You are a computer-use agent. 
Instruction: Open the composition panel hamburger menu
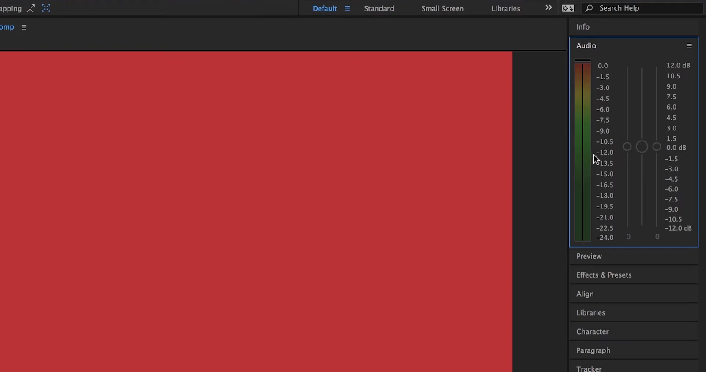[x=24, y=27]
